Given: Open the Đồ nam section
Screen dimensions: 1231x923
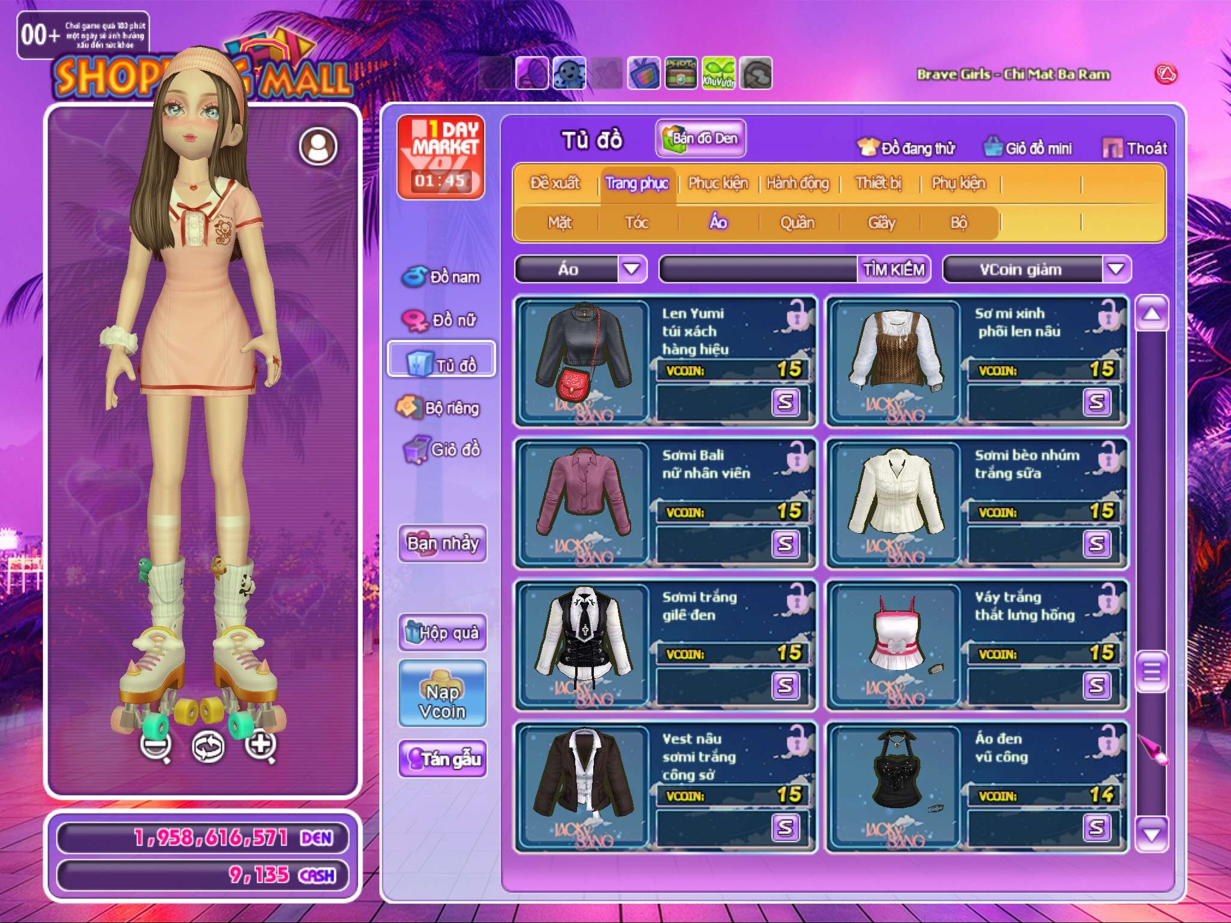Looking at the screenshot, I should [441, 277].
